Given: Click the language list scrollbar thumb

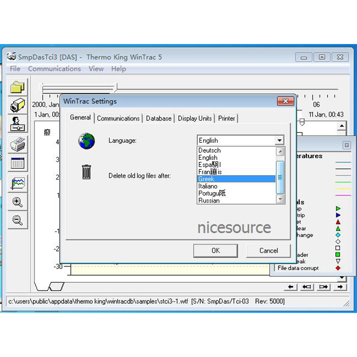Looking at the screenshot, I should (x=280, y=177).
